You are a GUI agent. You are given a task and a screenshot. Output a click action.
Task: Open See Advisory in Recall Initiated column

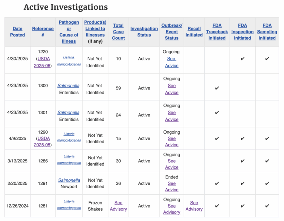[x=194, y=206]
